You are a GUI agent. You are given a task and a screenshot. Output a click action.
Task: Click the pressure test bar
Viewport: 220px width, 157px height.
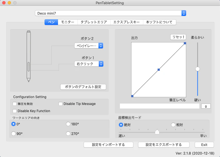pyautogui.click(x=159, y=106)
